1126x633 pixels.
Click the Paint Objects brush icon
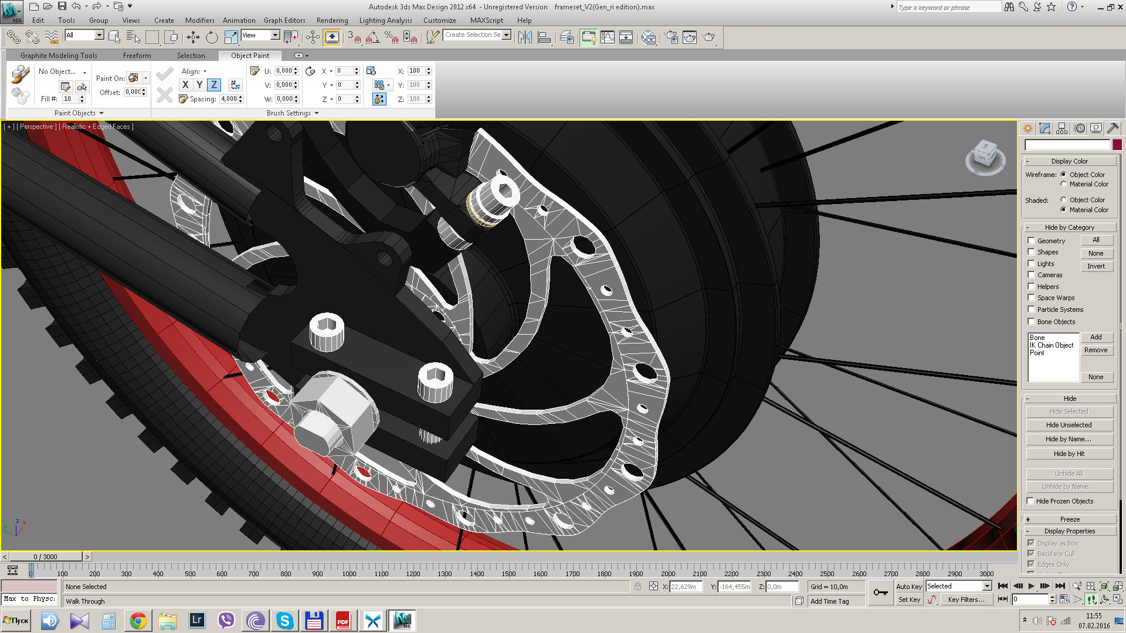pos(21,74)
